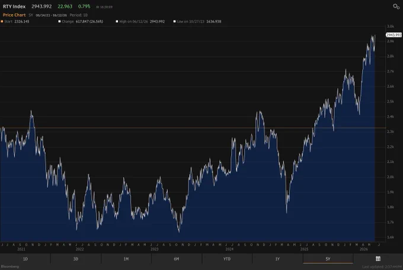The image size is (403, 270).
Task: Click the orange Start legend square
Action: coord(2,21)
